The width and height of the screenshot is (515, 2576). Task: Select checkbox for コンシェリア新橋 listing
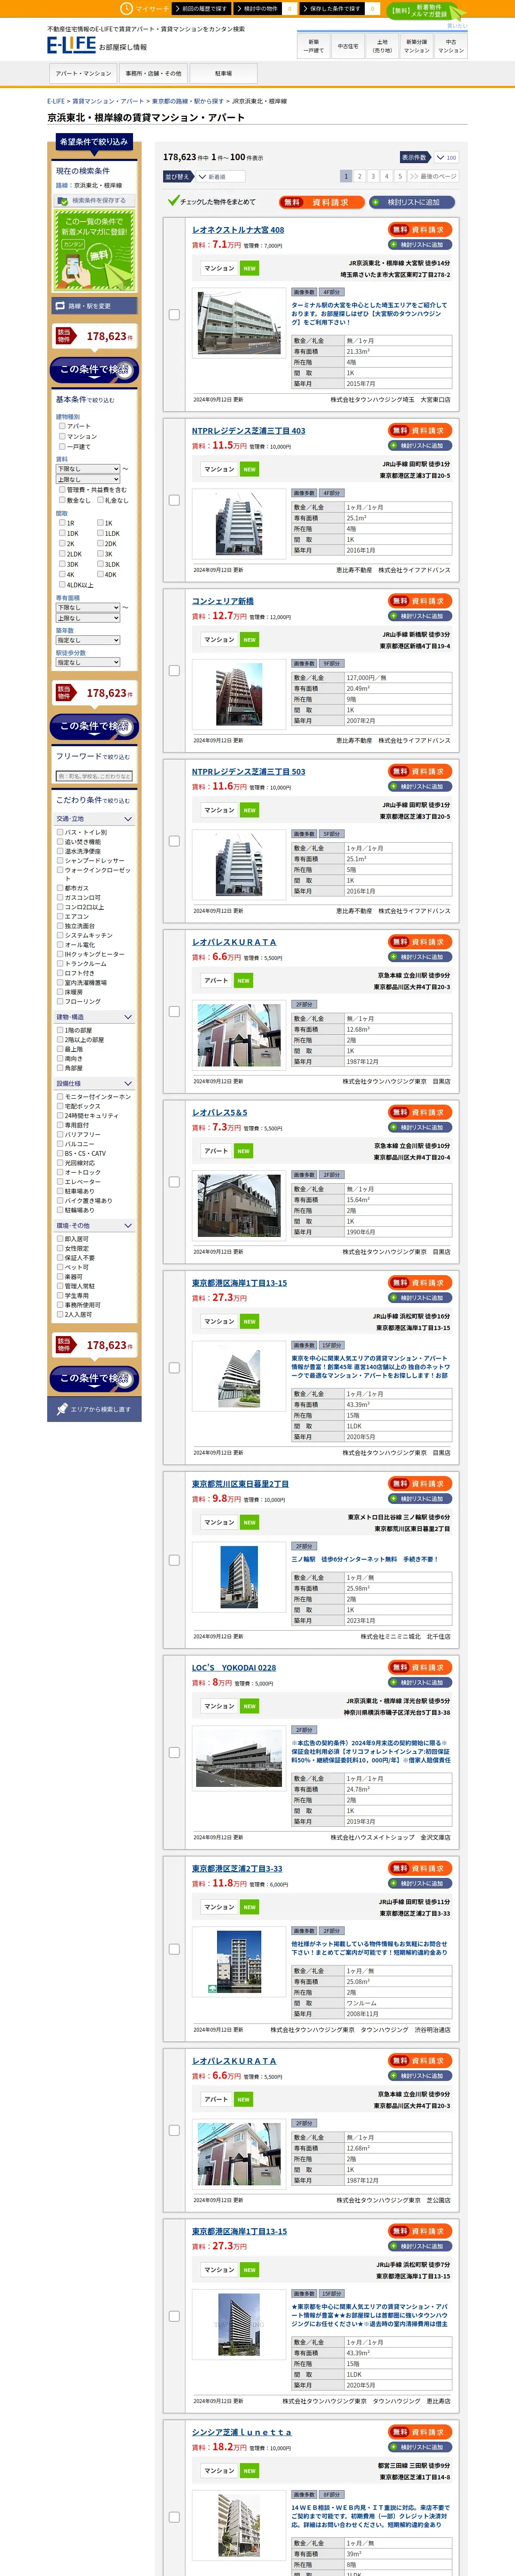[174, 671]
